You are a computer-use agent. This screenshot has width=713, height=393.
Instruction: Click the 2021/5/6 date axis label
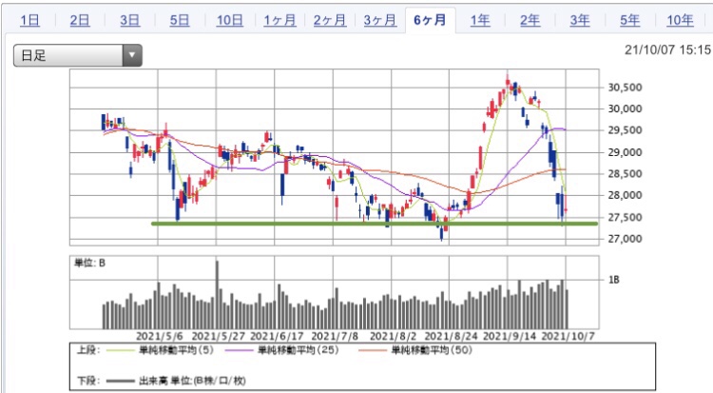(159, 337)
